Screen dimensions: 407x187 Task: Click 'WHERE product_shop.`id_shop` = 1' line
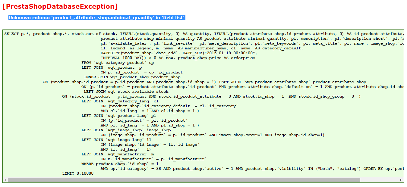120,164
